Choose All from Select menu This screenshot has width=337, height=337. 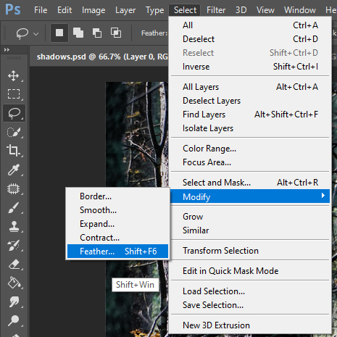pos(250,25)
